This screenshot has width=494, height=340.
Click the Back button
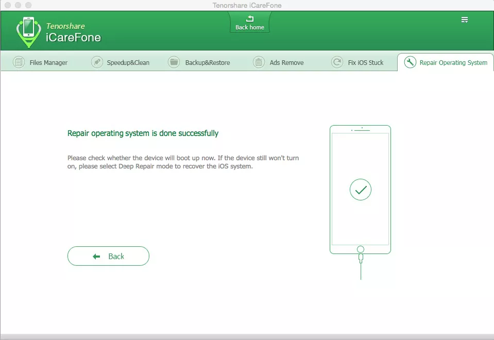108,256
